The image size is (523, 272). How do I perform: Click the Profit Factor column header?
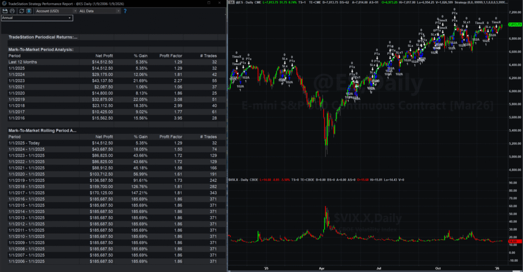click(171, 56)
